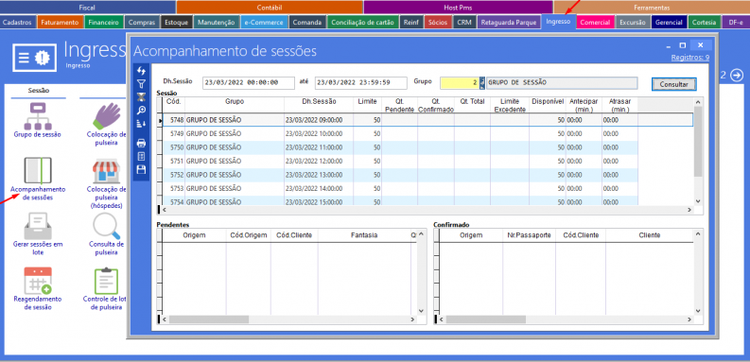Screen dimensions: 750x362
Task: Open Gerar sessões em lote icon
Action: 38,225
